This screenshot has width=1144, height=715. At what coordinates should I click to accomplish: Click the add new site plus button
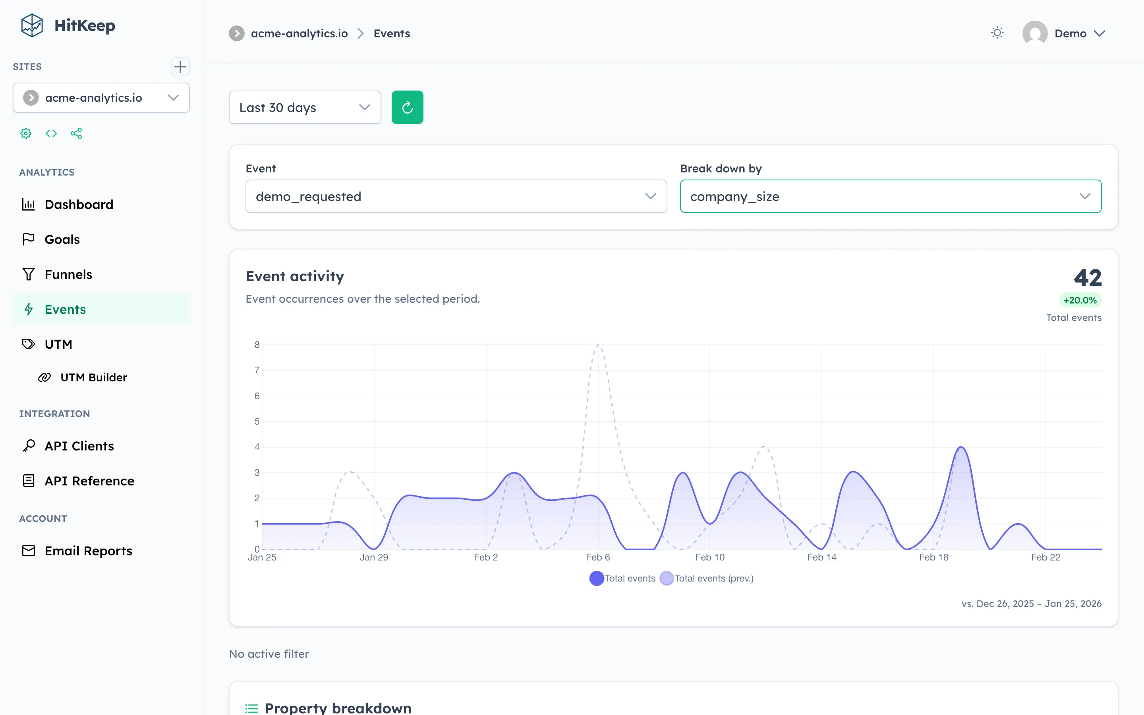tap(180, 67)
